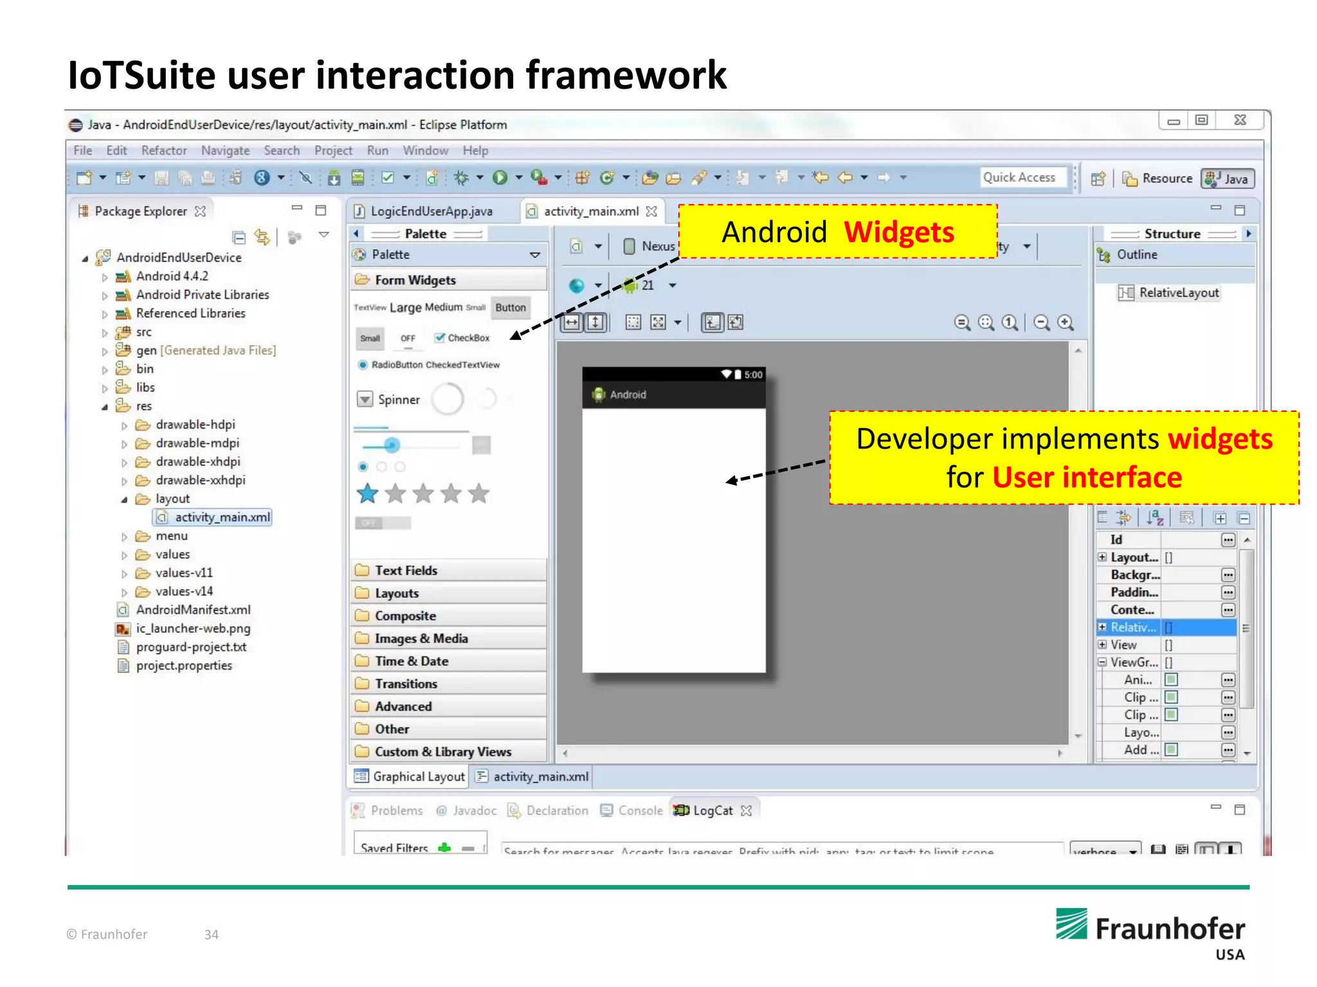Open the Text Fields palette category
1317x987 pixels.
click(x=449, y=571)
